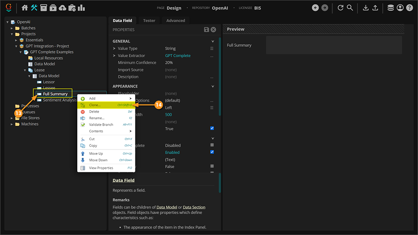
Task: Open the help question mark icon
Action: (x=409, y=8)
